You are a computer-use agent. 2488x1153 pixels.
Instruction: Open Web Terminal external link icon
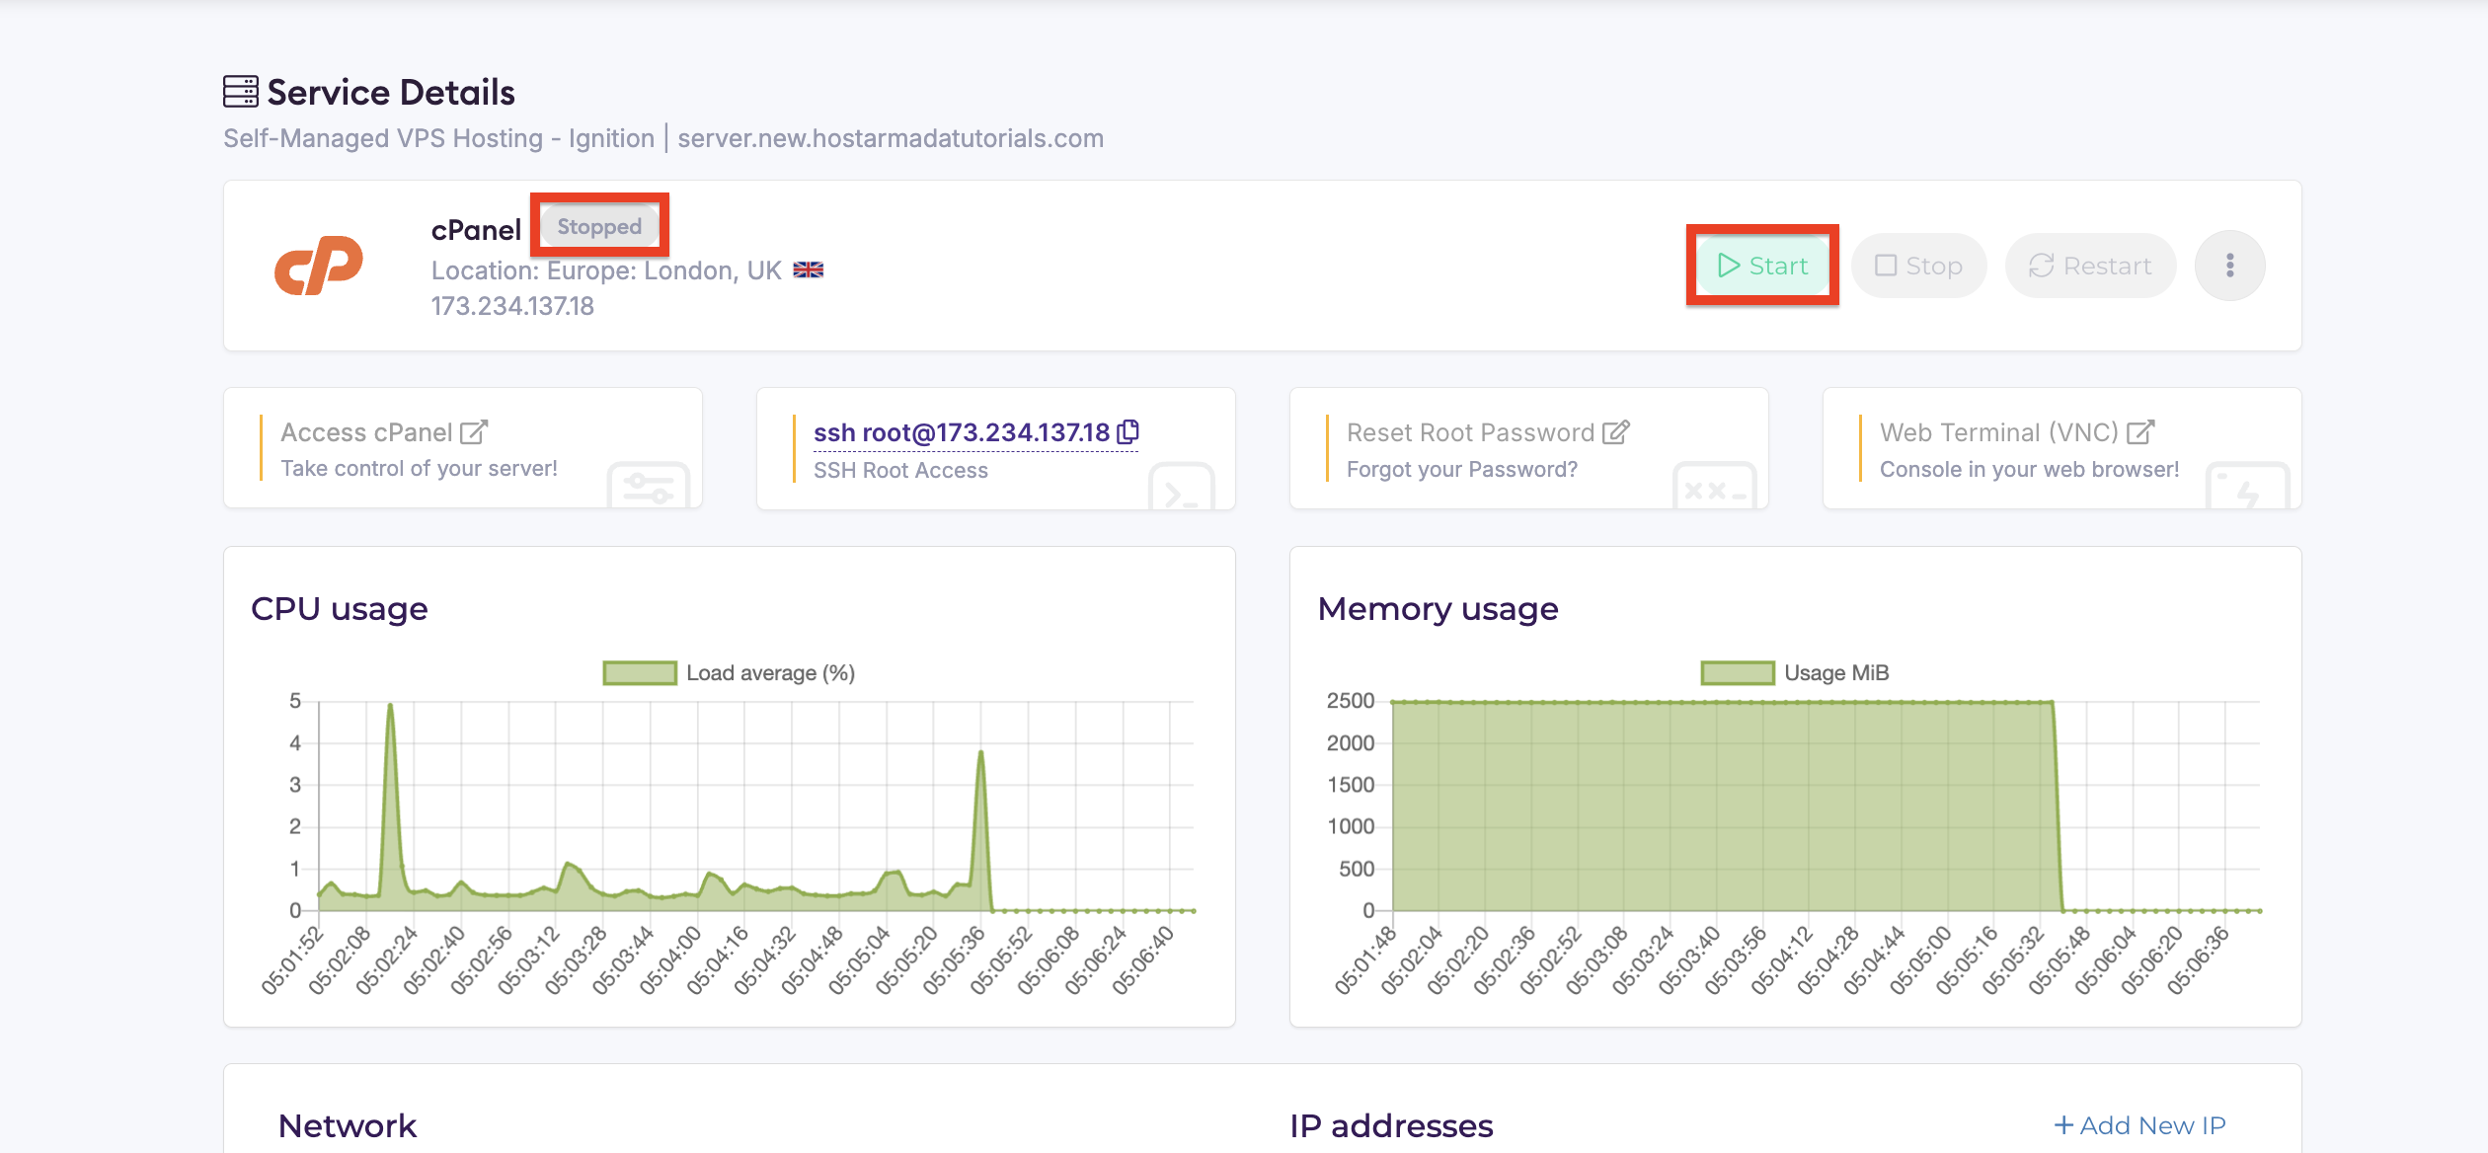coord(2140,432)
